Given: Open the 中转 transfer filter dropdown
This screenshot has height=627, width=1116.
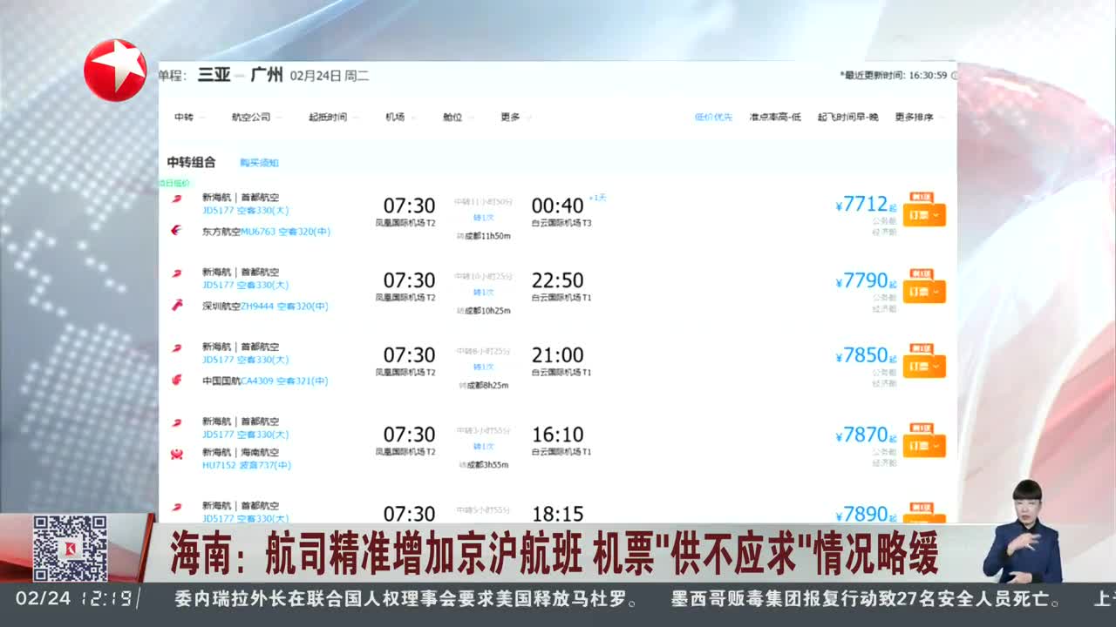Looking at the screenshot, I should click(x=185, y=118).
